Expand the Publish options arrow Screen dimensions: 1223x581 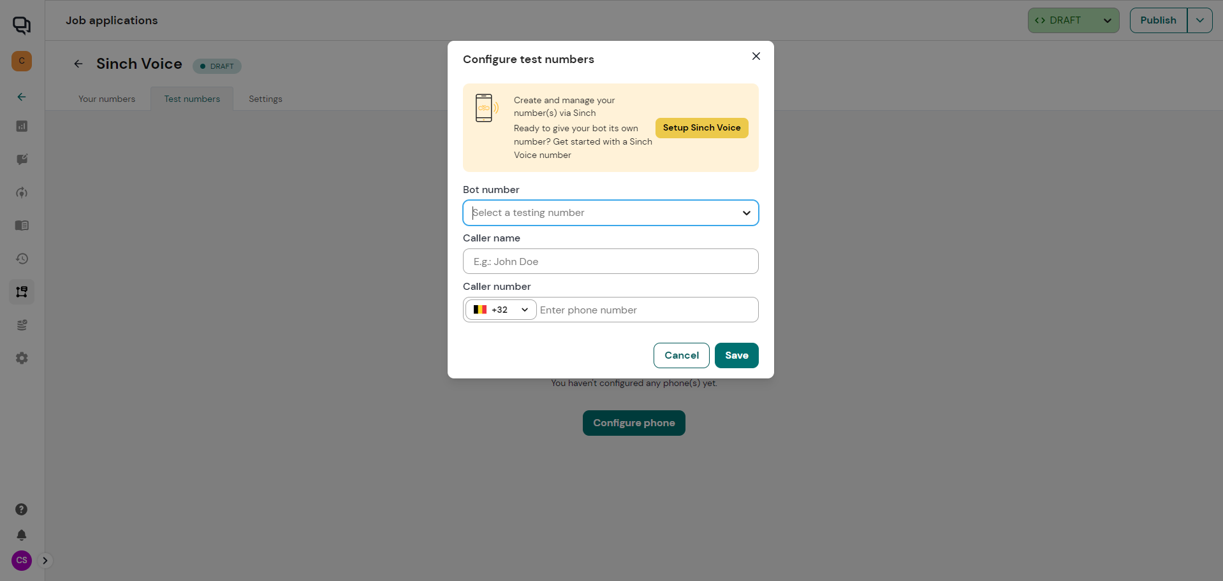point(1199,20)
